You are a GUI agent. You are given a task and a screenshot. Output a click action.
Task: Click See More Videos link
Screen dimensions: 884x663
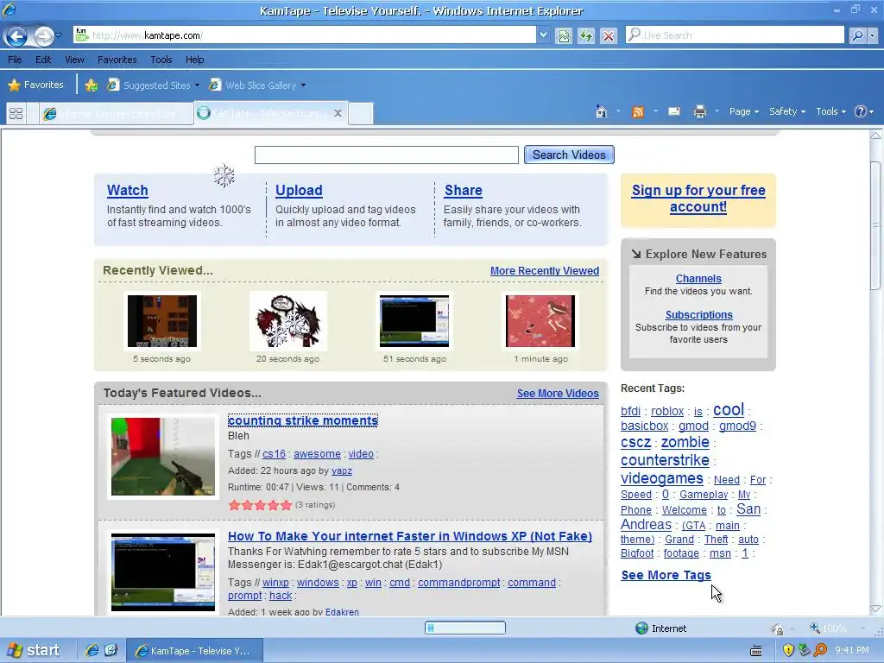(x=558, y=394)
